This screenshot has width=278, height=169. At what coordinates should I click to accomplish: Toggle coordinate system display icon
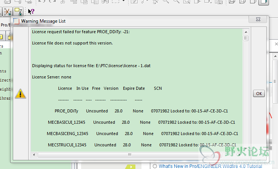(x=8, y=12)
